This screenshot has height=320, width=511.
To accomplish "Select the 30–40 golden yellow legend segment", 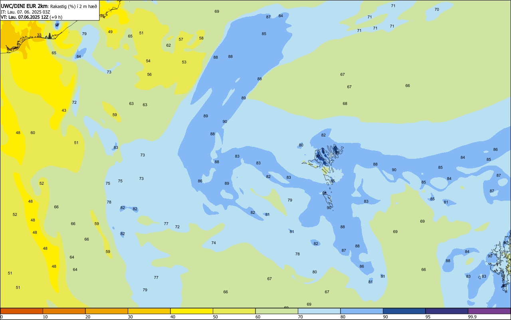I will pos(149,311).
